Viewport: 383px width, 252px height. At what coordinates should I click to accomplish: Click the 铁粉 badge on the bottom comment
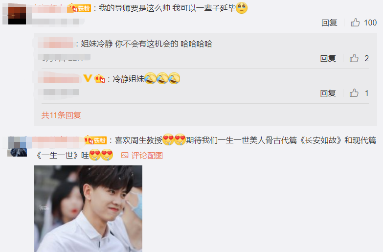pos(95,140)
